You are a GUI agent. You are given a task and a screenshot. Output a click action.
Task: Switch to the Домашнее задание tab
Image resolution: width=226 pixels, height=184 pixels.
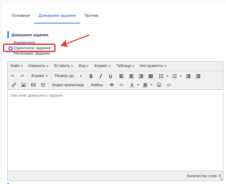click(x=57, y=15)
